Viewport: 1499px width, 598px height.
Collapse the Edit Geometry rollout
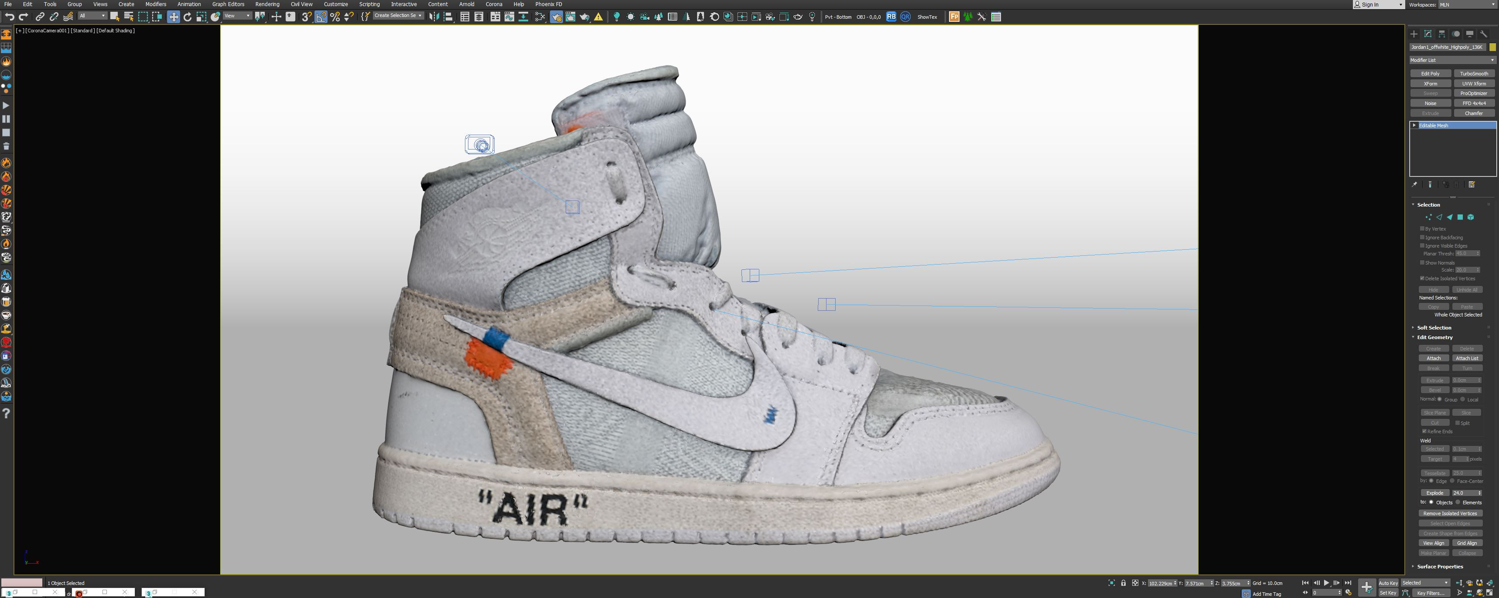(x=1434, y=337)
